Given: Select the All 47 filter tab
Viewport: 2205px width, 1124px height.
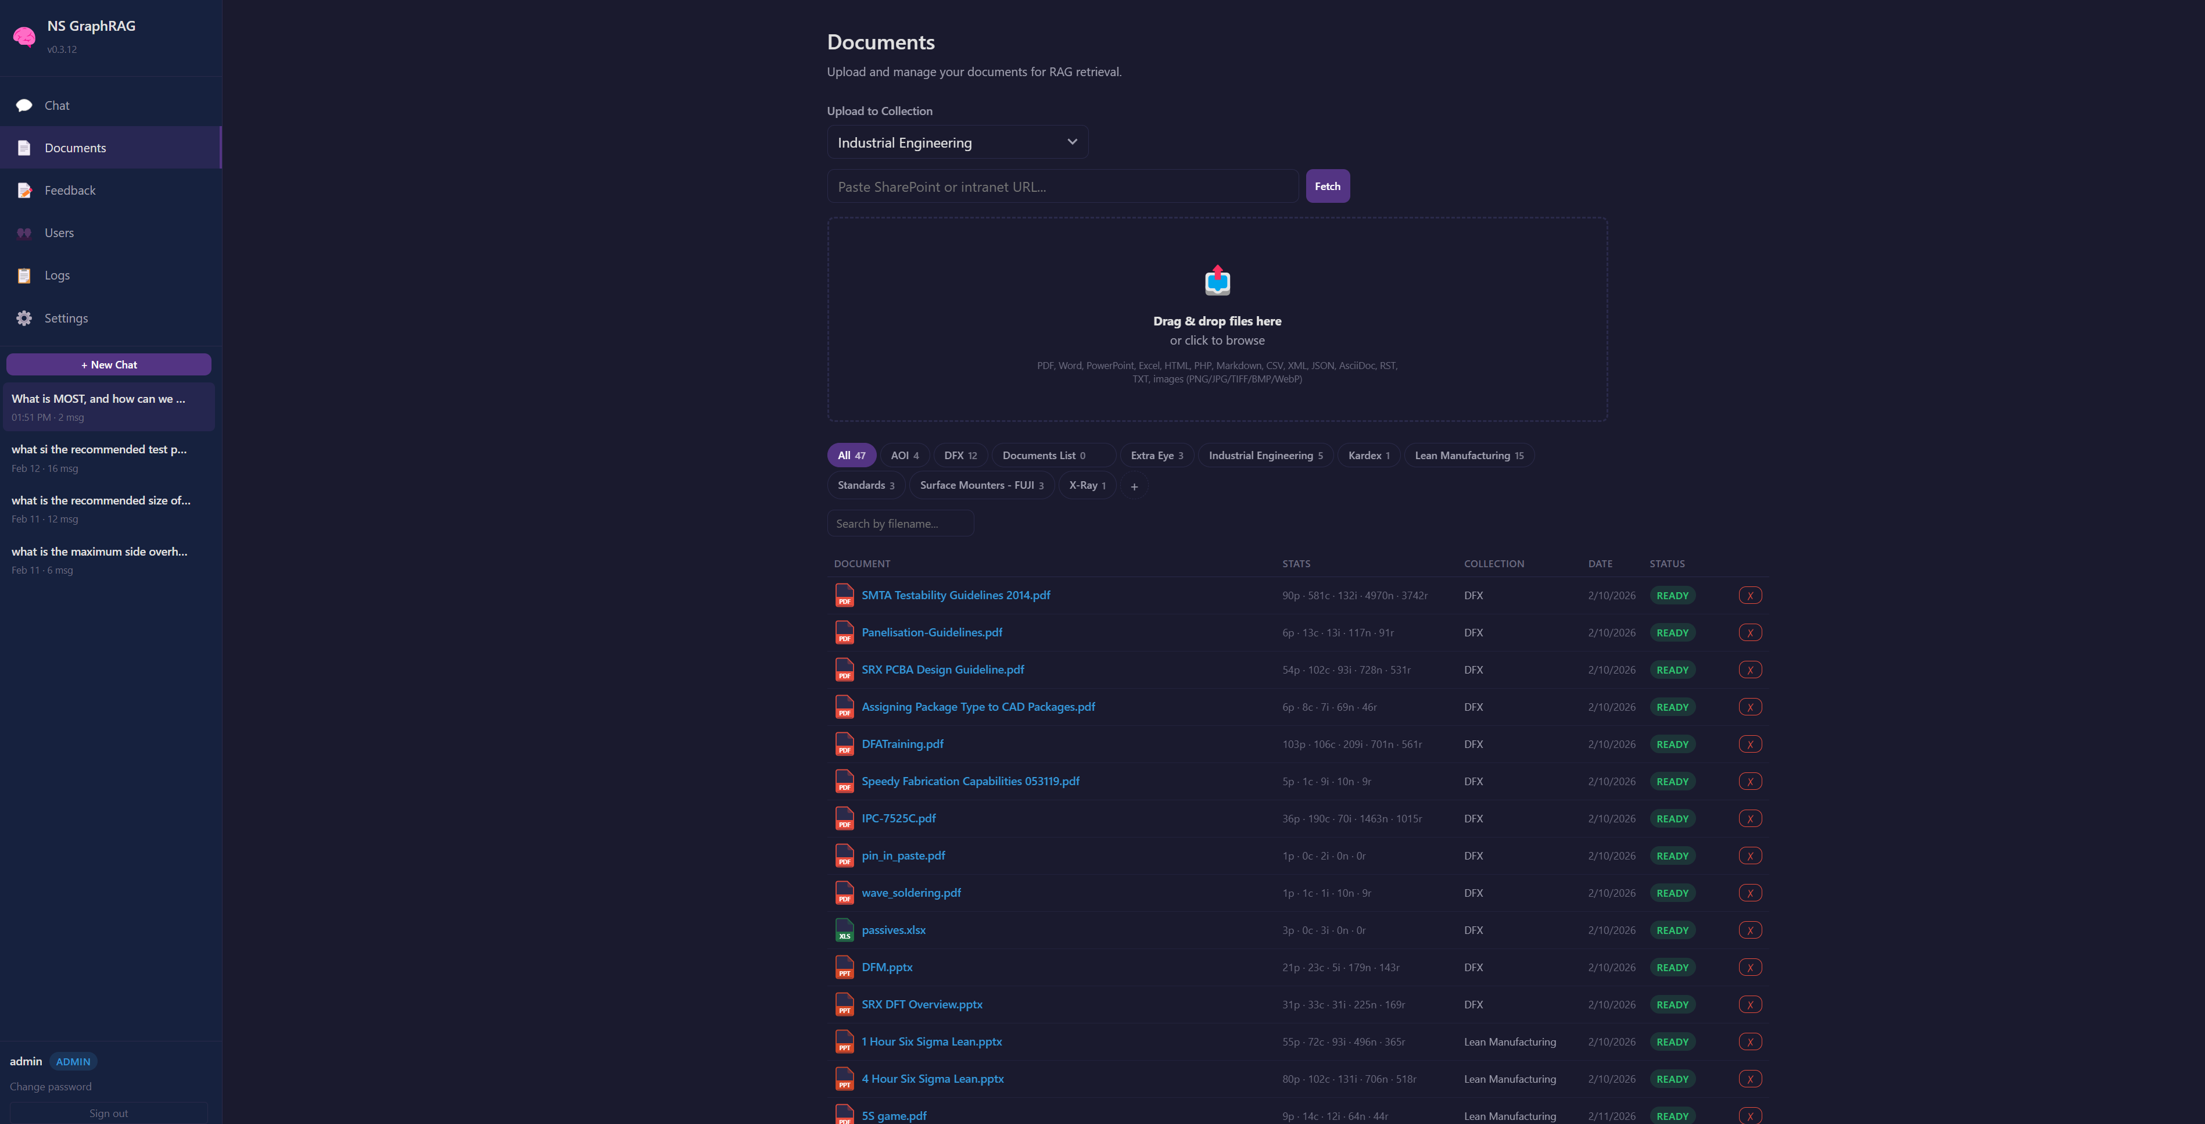Looking at the screenshot, I should (x=851, y=454).
